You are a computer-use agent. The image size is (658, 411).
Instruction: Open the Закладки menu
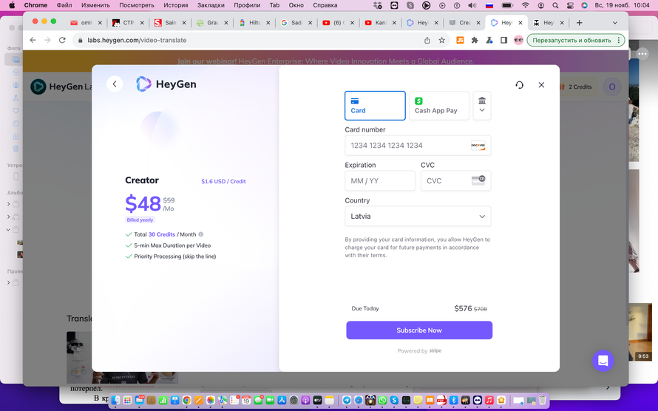[211, 5]
